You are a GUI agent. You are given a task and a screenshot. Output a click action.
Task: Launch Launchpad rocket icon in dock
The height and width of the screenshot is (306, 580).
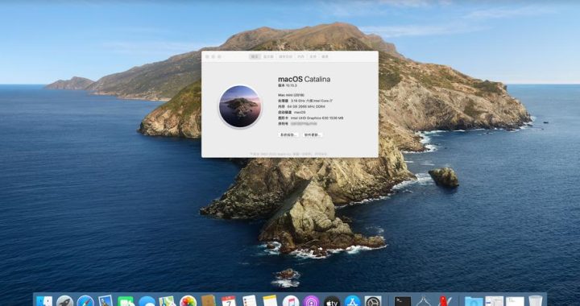coord(64,301)
